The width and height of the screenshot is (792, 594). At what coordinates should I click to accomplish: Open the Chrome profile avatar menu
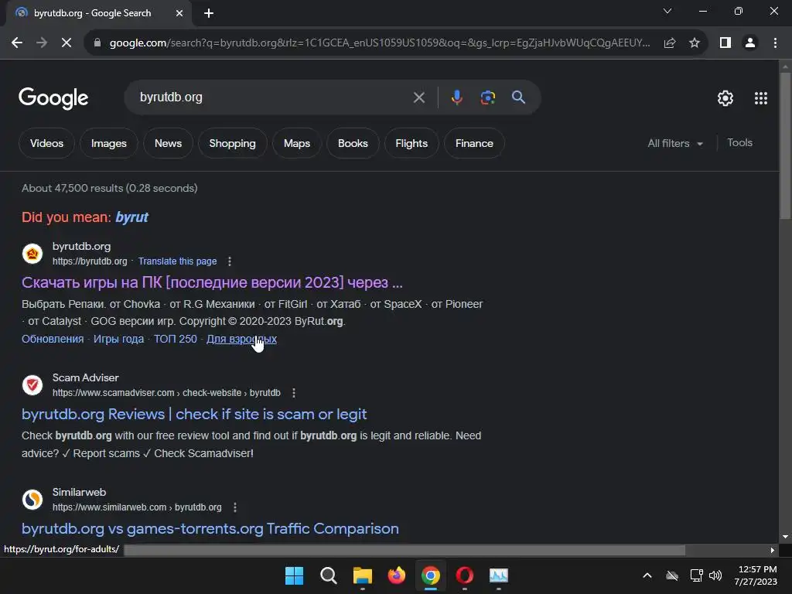tap(750, 43)
